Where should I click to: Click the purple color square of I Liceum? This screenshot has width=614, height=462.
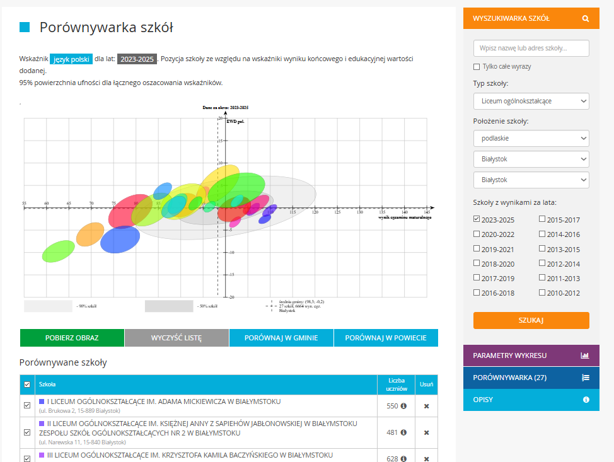pyautogui.click(x=42, y=401)
